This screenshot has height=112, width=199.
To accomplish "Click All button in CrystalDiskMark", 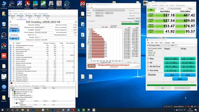I will (151, 10).
